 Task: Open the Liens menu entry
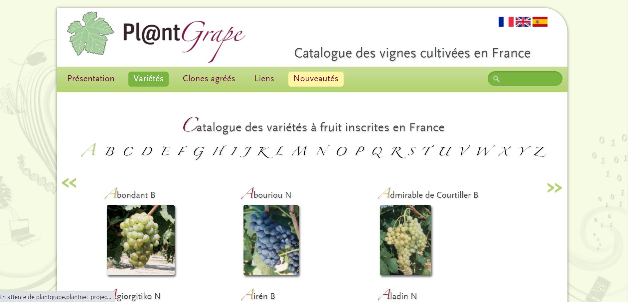pos(264,79)
